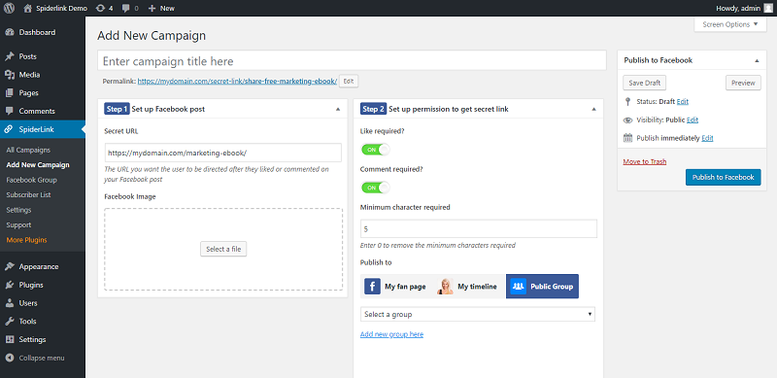Click the Posts pushpin icon
The image size is (777, 378).
pyautogui.click(x=10, y=56)
